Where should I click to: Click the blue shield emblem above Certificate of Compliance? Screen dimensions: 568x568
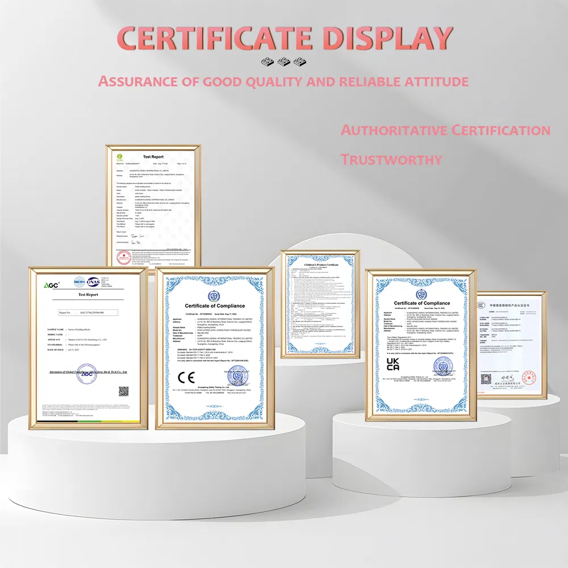(x=214, y=295)
